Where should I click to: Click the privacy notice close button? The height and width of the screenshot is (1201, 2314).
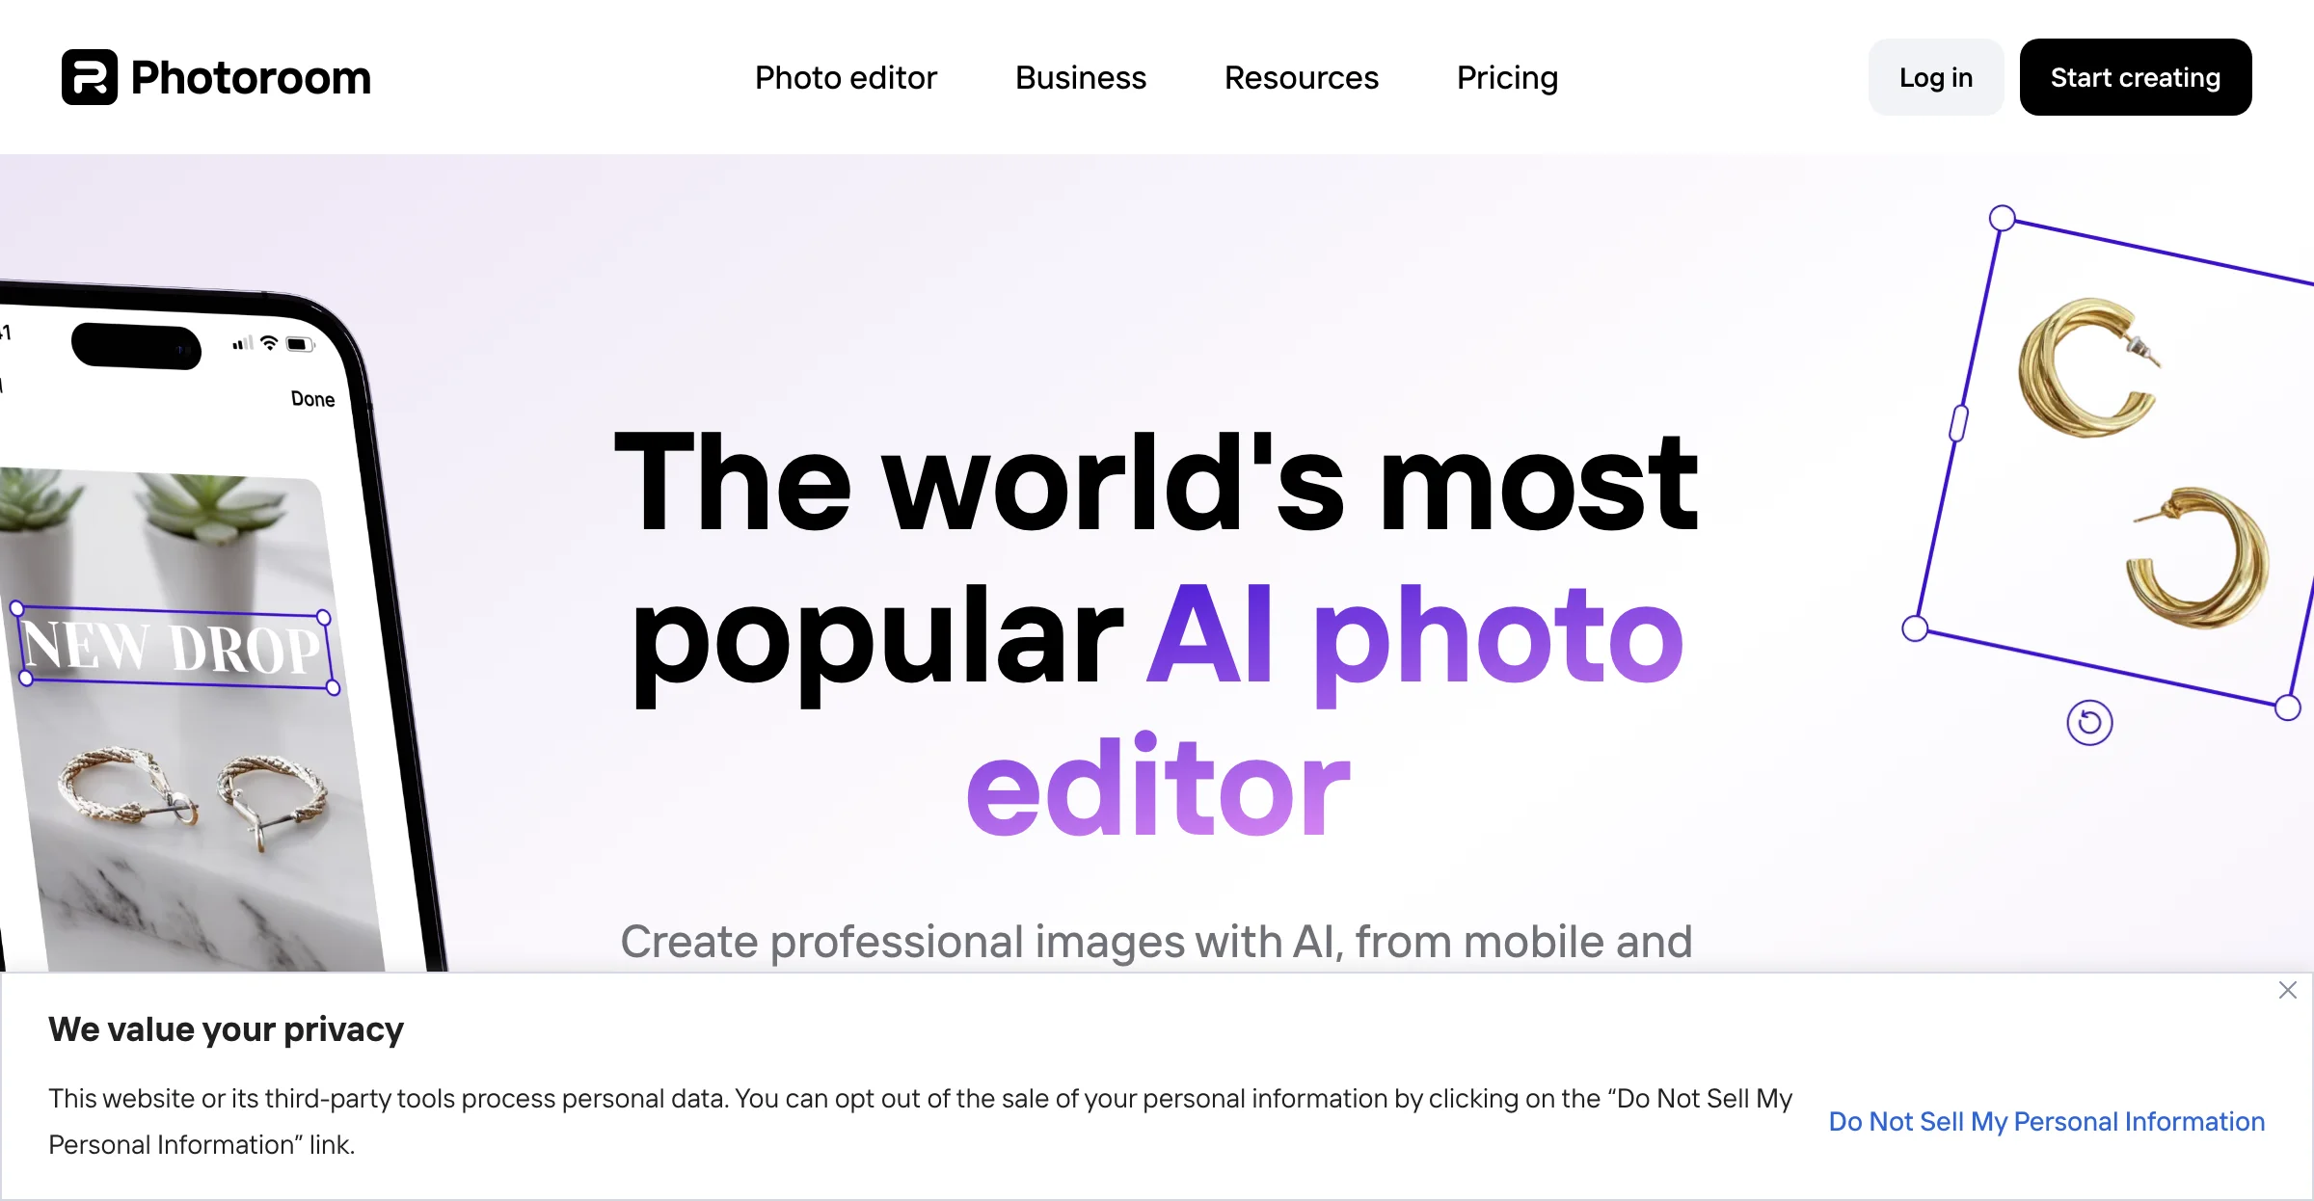2291,992
